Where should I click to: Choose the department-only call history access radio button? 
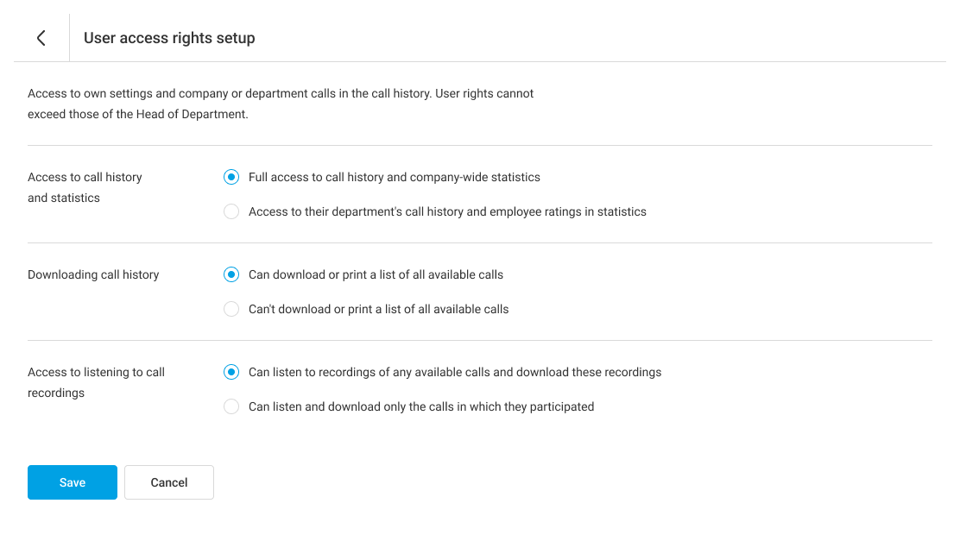231,211
